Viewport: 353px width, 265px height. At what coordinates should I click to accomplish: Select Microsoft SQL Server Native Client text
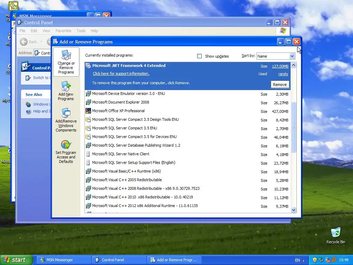pyautogui.click(x=120, y=154)
